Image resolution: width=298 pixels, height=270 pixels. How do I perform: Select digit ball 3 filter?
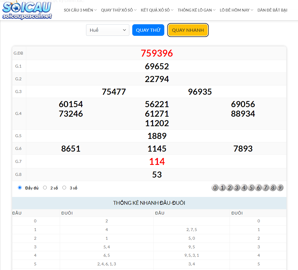pos(236,188)
